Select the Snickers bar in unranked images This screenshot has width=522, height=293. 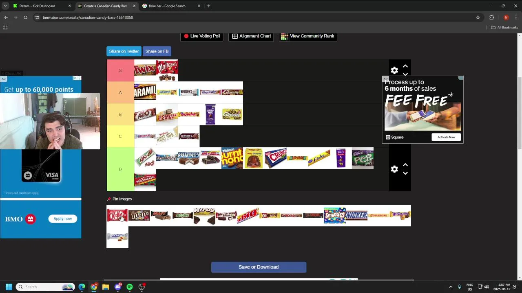(x=356, y=215)
